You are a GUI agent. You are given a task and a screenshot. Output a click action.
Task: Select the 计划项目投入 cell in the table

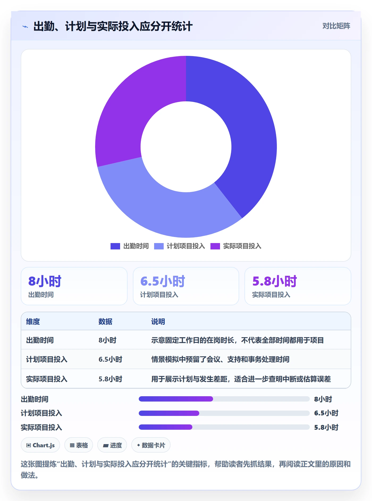point(47,359)
